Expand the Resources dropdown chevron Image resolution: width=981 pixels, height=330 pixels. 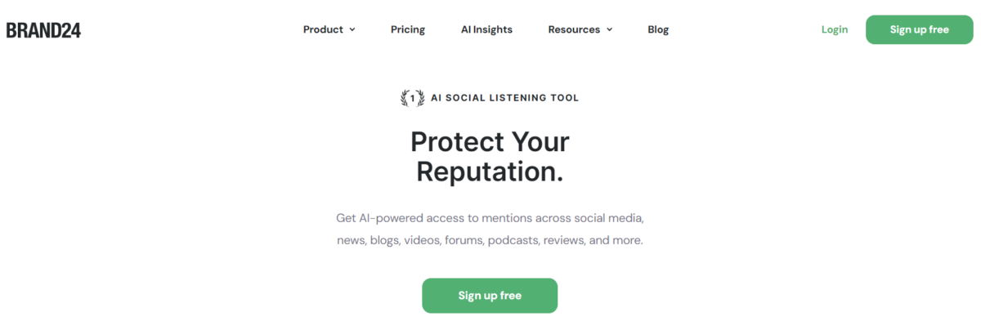point(609,29)
